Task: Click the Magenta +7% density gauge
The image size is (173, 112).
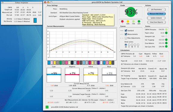Action: coord(72,75)
